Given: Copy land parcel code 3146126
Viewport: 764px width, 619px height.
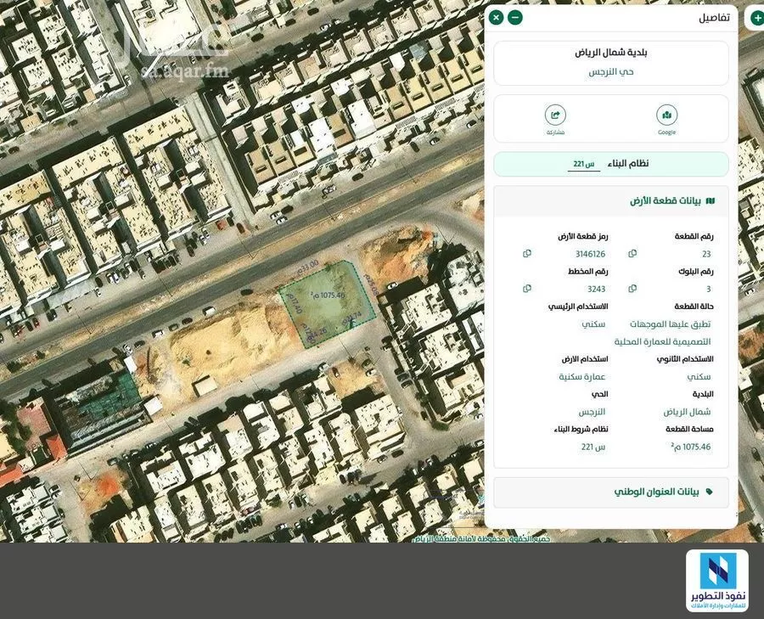Looking at the screenshot, I should (x=527, y=252).
